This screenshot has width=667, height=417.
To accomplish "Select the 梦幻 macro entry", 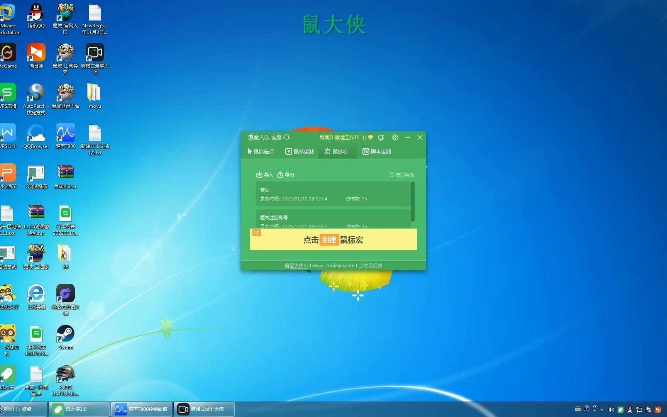I will click(x=333, y=194).
